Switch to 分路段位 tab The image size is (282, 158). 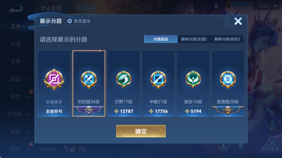click(x=161, y=39)
